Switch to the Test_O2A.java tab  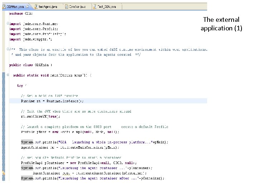[107, 6]
